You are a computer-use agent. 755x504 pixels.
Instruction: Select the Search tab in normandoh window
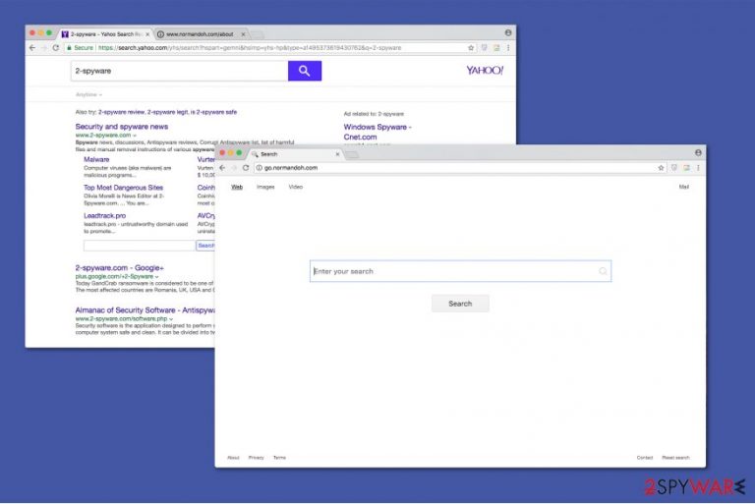(x=295, y=154)
